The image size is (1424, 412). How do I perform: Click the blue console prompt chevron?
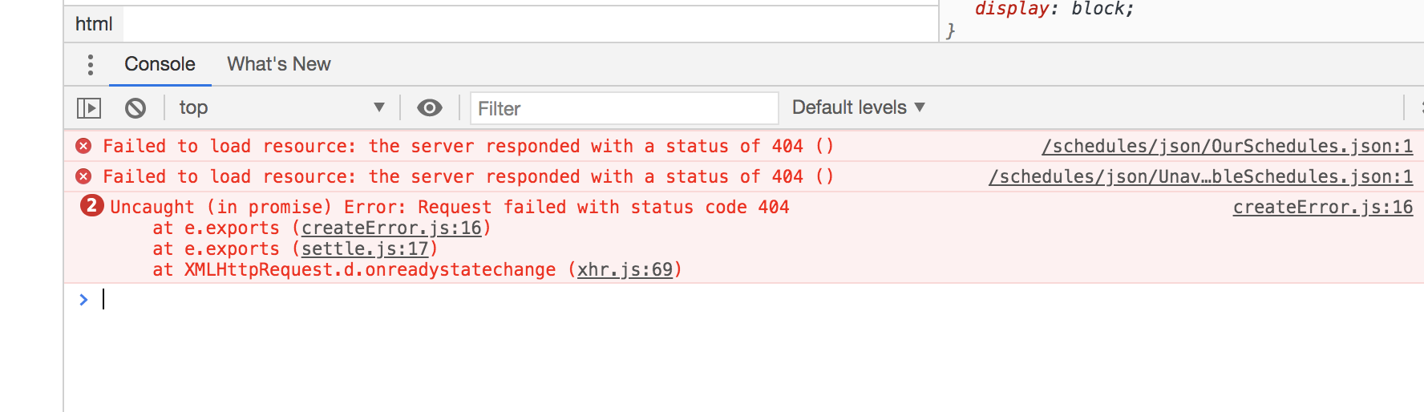[x=83, y=300]
